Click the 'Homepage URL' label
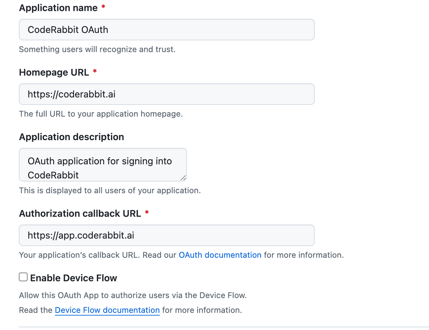The image size is (429, 330). coord(54,72)
